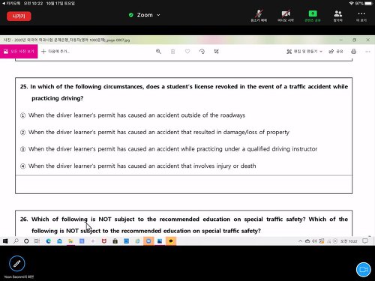Click the magnifier zoom icon in the Photos toolbar
Viewport: 375px width, 281px height.
(158, 52)
